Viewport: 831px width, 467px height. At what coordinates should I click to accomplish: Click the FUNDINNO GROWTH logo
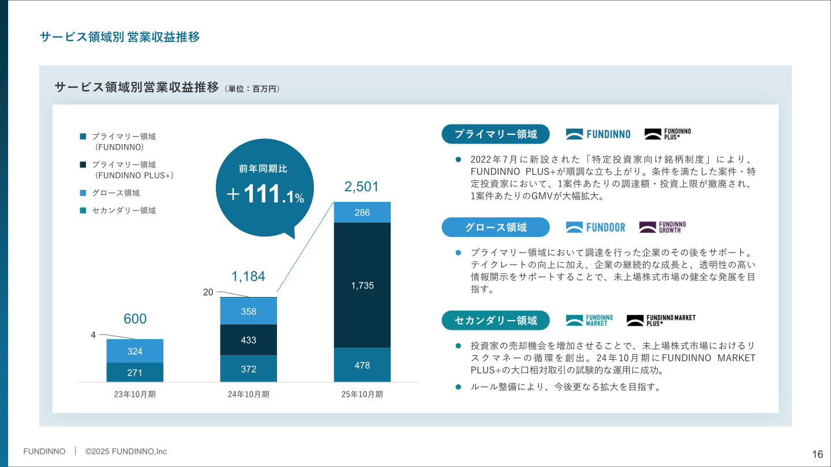tap(662, 227)
